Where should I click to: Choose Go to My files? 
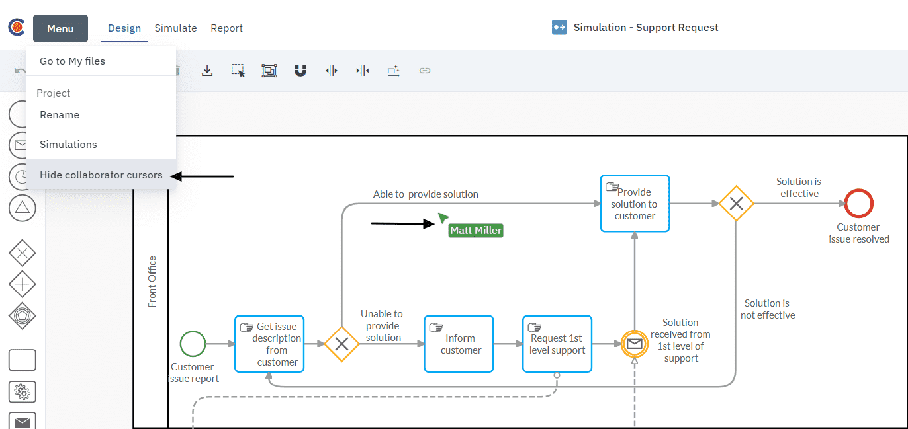tap(72, 61)
